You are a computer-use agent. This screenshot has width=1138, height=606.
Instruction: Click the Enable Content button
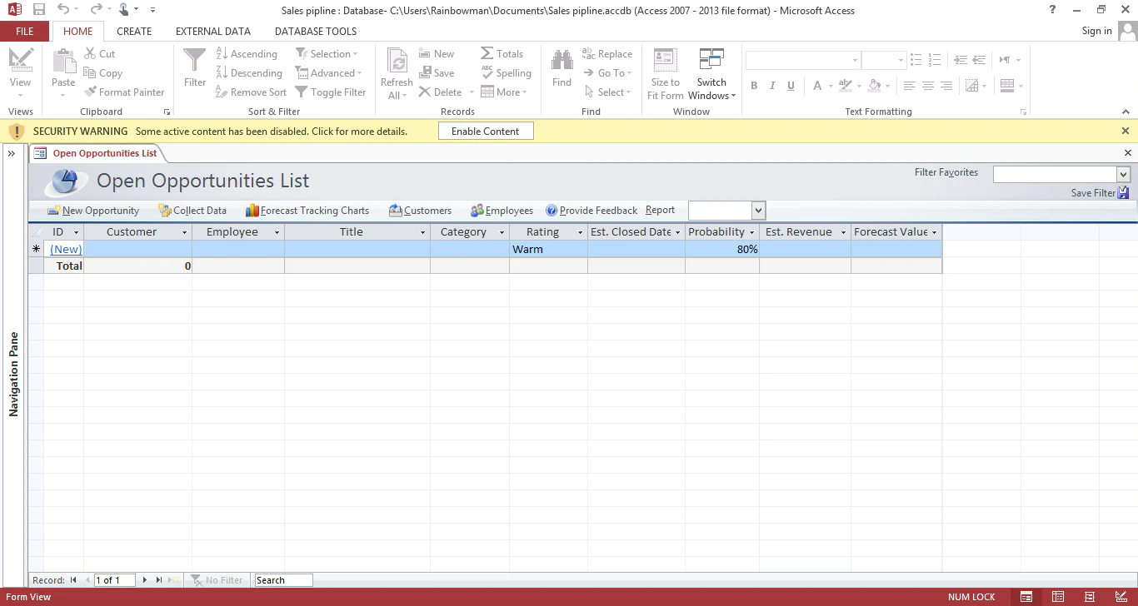point(486,131)
